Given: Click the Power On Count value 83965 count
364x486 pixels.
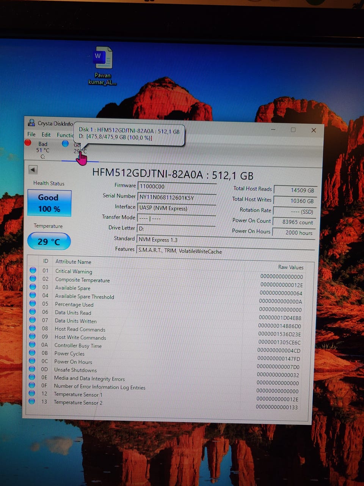Looking at the screenshot, I should (294, 222).
